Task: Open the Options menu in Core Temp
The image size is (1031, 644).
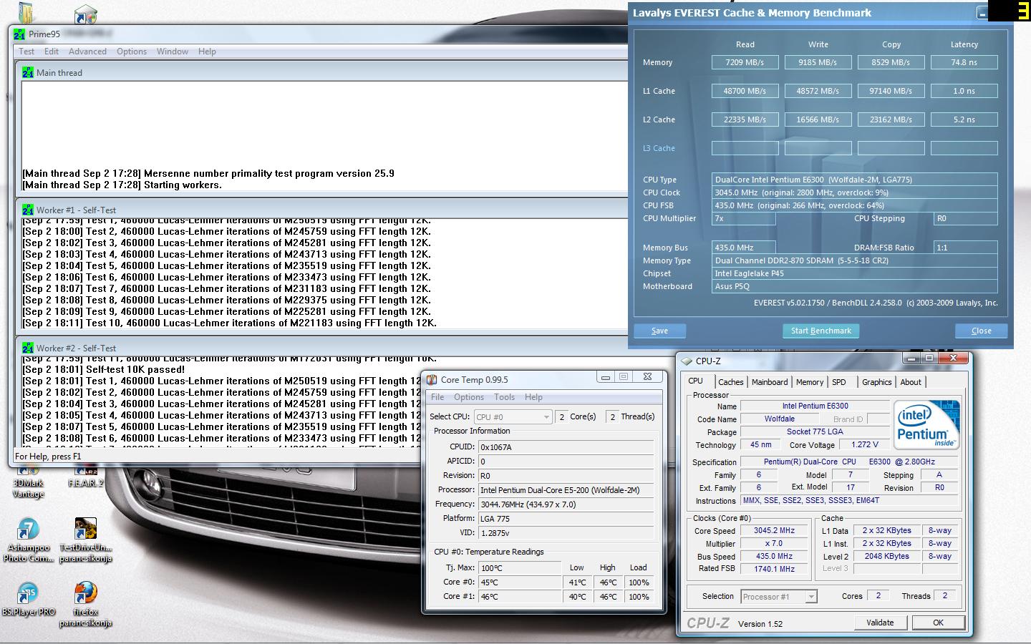Action: (469, 397)
